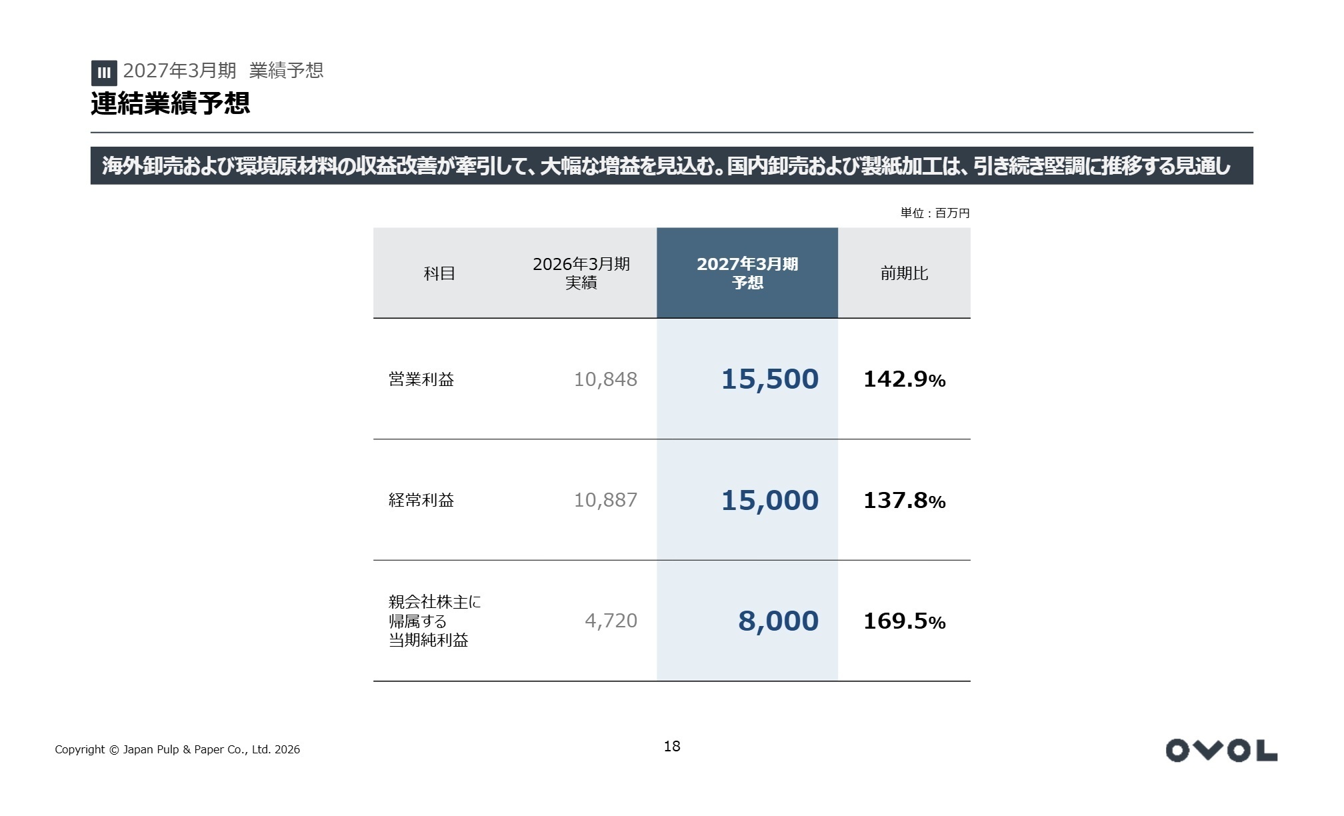Click the 2027年3月期 予想 column header
Screen dimensions: 1344x816
point(747,273)
